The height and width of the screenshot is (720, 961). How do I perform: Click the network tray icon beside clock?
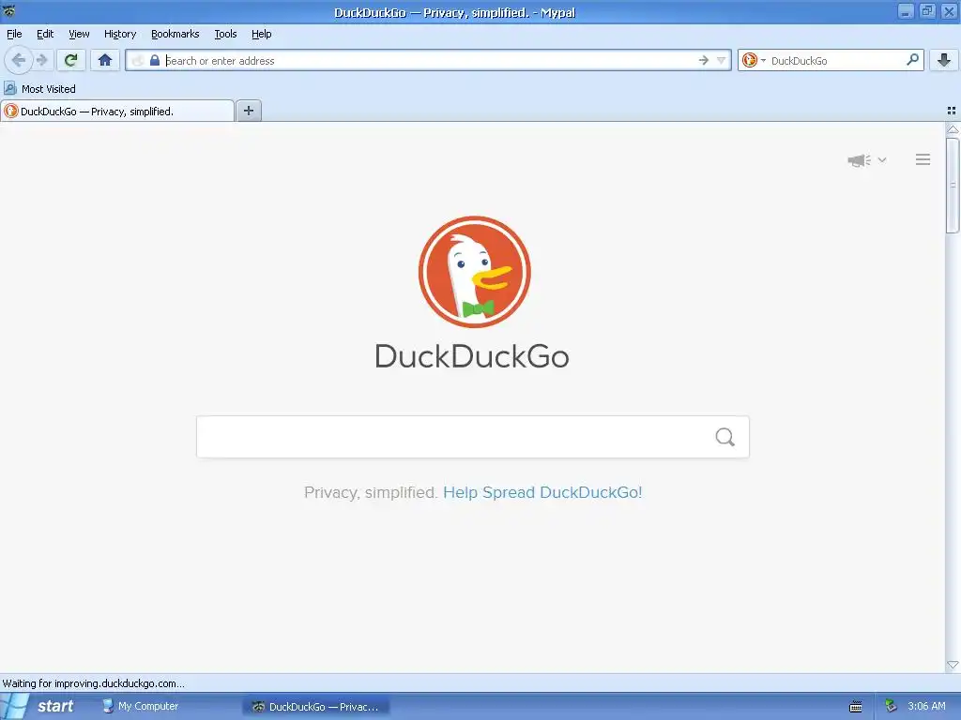click(x=892, y=706)
